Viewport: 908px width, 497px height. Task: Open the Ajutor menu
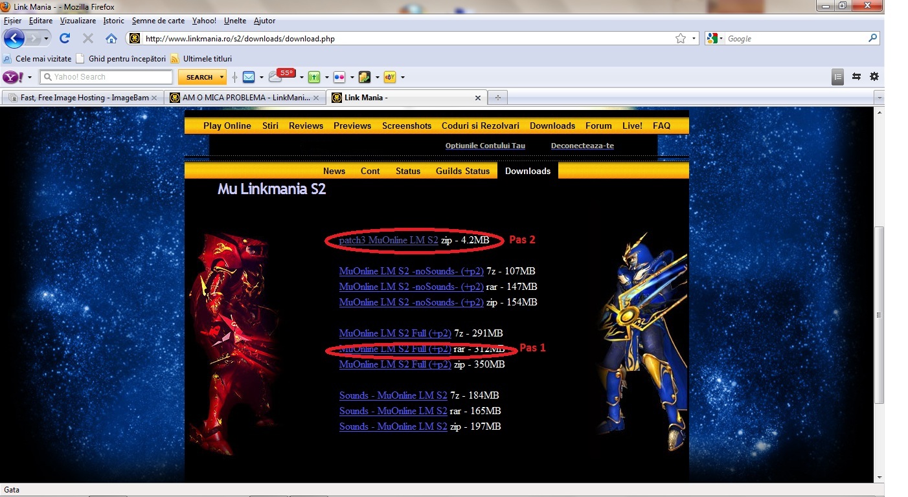click(264, 21)
